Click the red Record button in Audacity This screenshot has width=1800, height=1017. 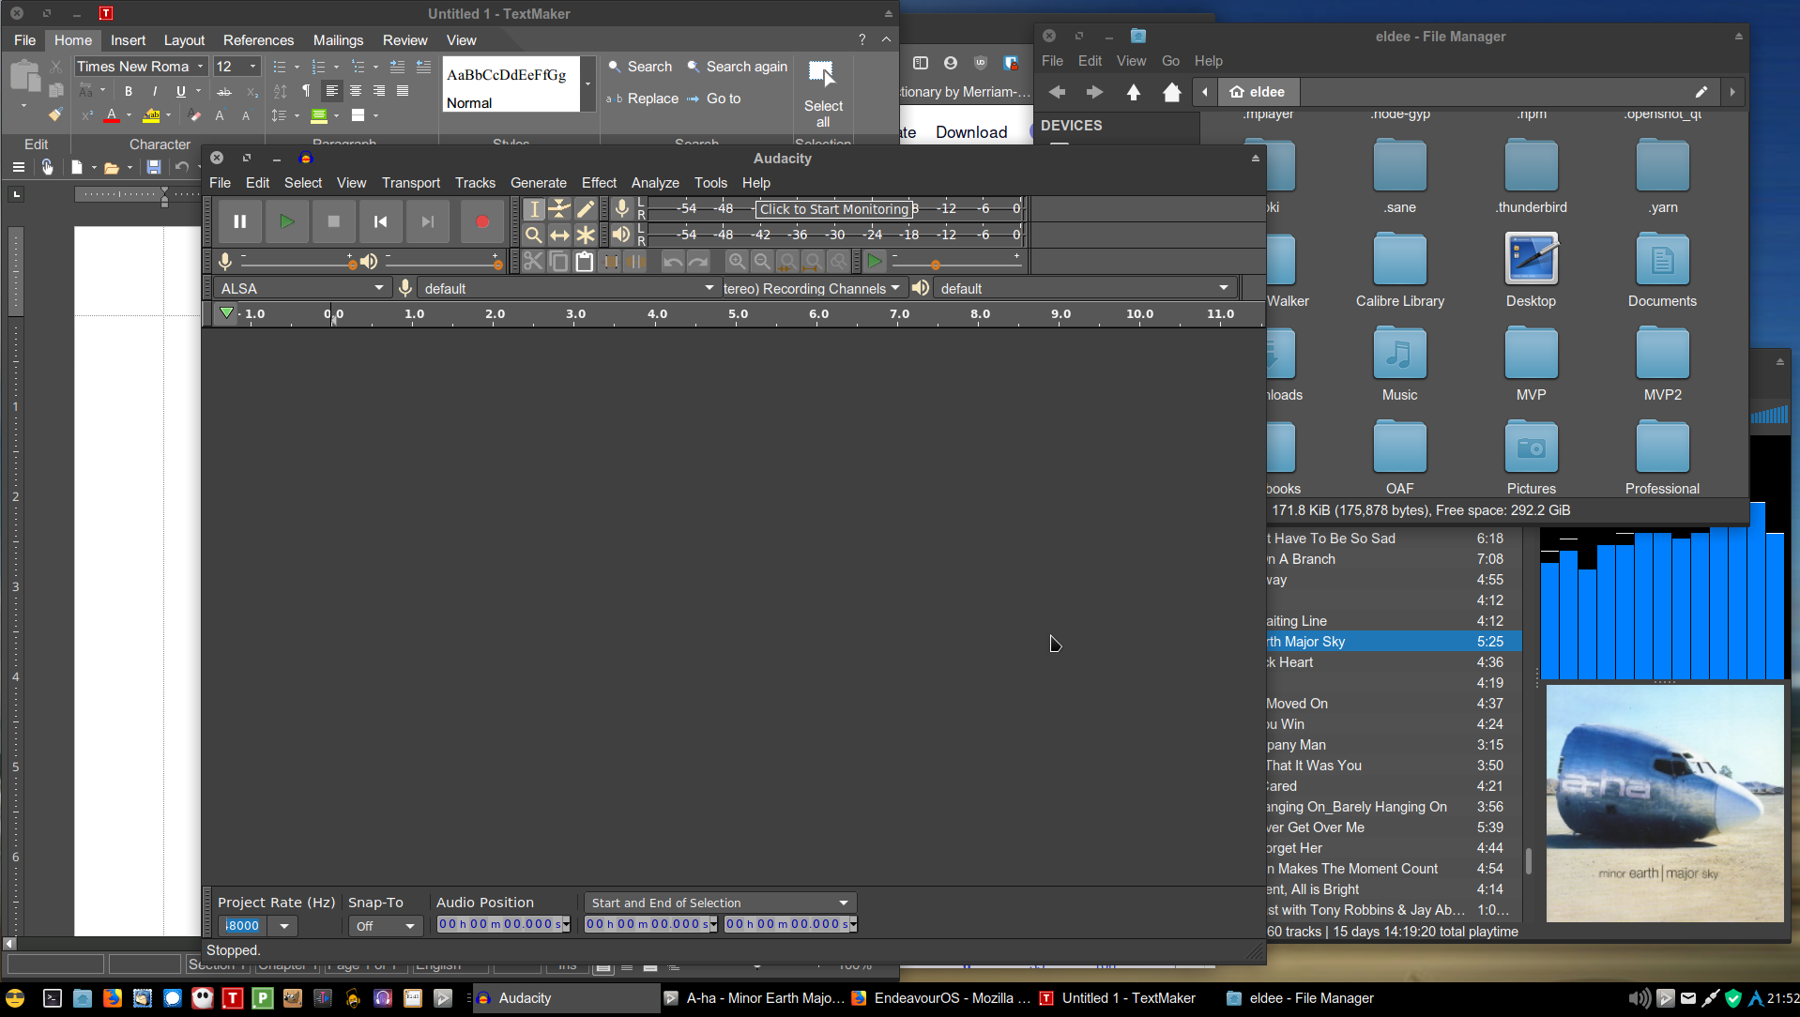pyautogui.click(x=482, y=221)
